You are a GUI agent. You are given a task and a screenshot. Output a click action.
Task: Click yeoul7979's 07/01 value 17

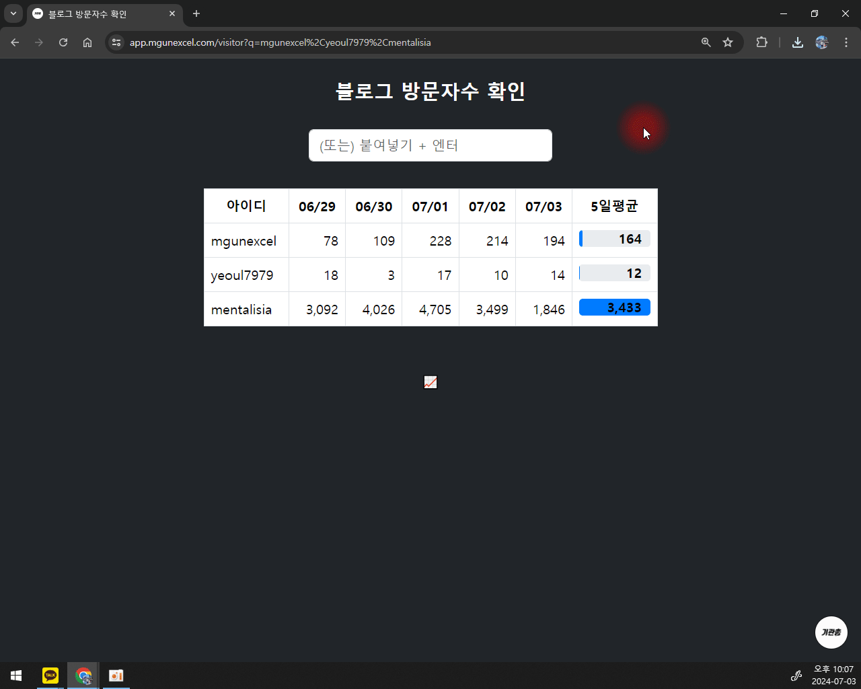tap(445, 275)
